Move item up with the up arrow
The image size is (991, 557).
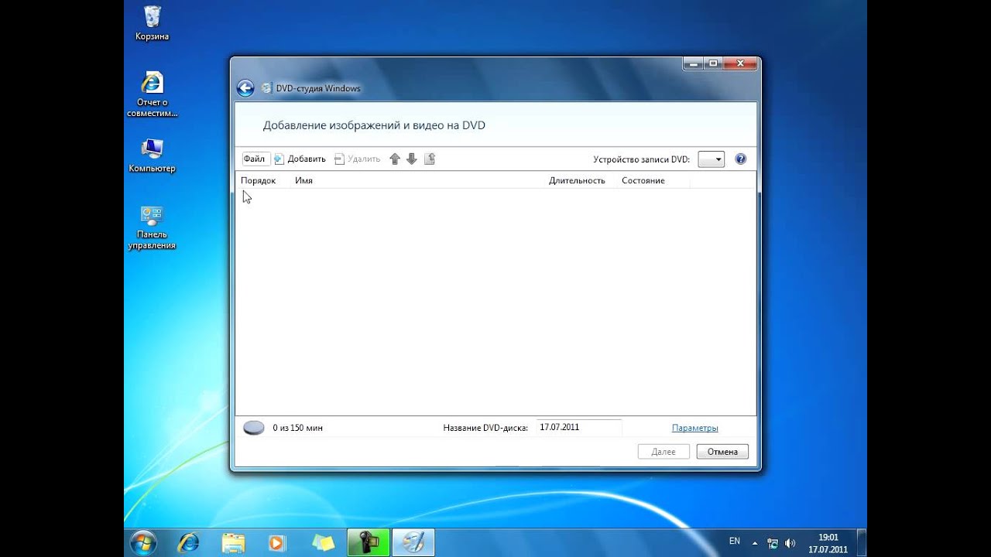click(x=395, y=159)
